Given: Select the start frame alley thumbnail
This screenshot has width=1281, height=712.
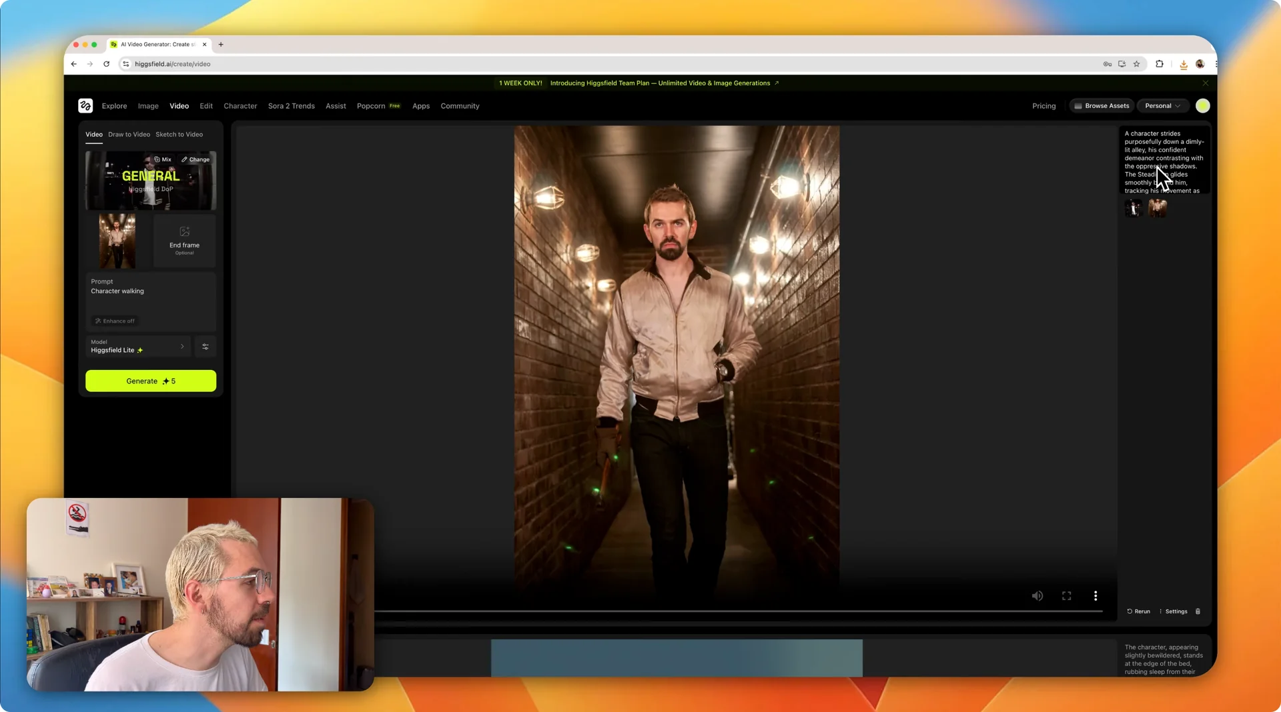Looking at the screenshot, I should point(117,241).
